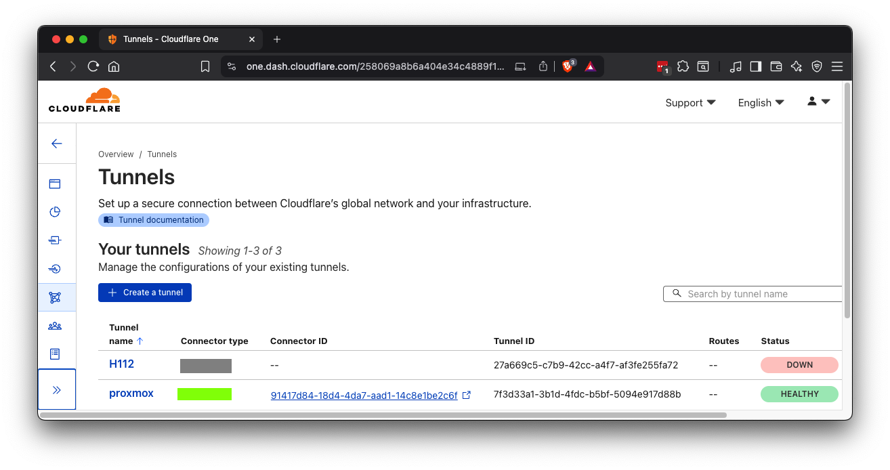Viewport: 890px width, 470px height.
Task: Bookmark this page with the bookmark icon
Action: 205,66
